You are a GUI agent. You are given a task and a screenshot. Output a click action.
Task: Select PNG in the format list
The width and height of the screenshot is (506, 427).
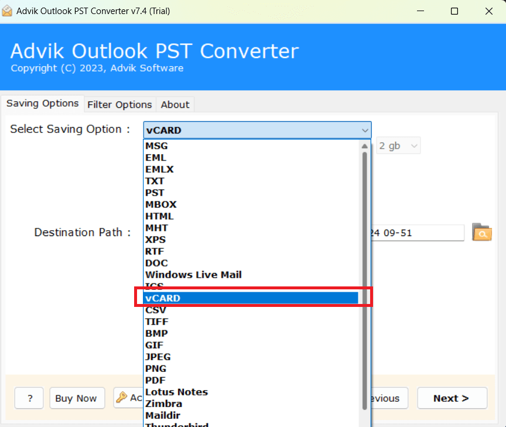coord(251,368)
